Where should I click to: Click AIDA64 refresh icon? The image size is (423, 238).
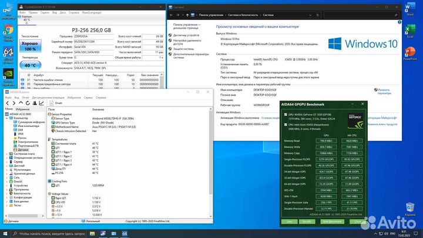[28, 103]
